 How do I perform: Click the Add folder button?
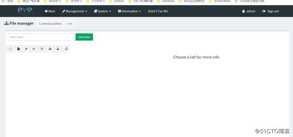84,37
